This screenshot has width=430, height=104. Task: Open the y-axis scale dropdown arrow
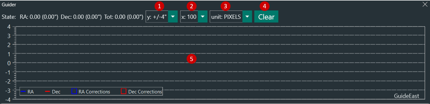click(173, 17)
